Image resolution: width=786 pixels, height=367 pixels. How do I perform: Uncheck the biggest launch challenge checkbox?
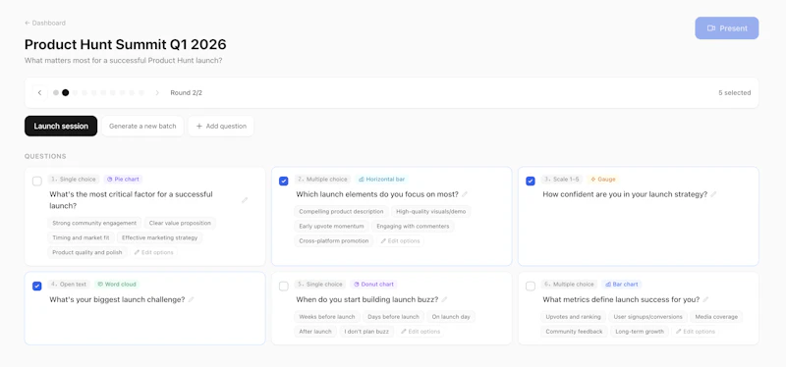coord(37,287)
